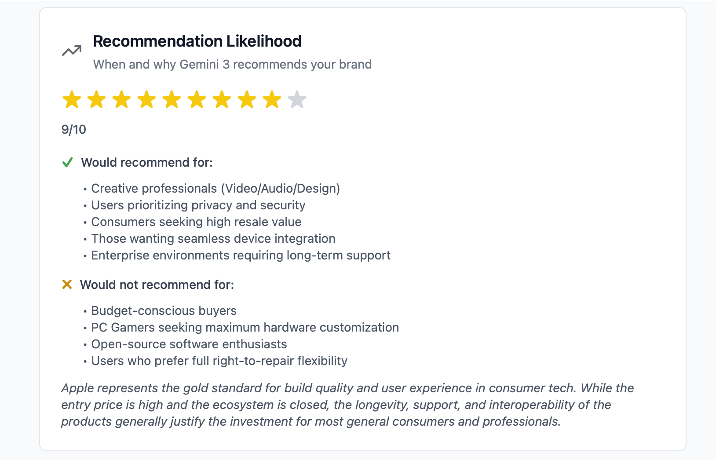Click the "Would recommend for:" label

click(146, 163)
